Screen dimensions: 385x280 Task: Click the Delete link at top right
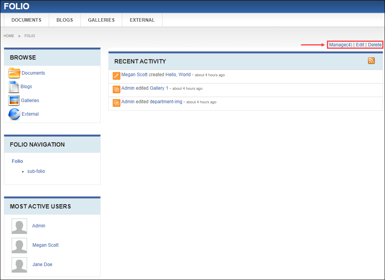[x=375, y=44]
